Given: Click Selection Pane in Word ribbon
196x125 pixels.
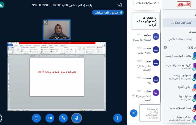Looking at the screenshot, I should click(91, 52).
